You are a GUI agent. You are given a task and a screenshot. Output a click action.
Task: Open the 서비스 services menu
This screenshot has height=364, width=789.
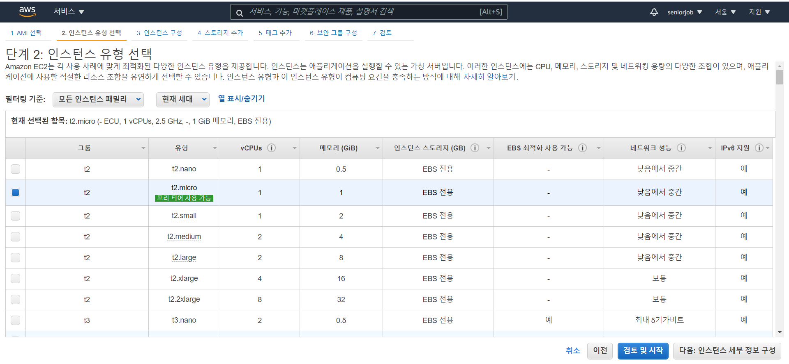69,11
